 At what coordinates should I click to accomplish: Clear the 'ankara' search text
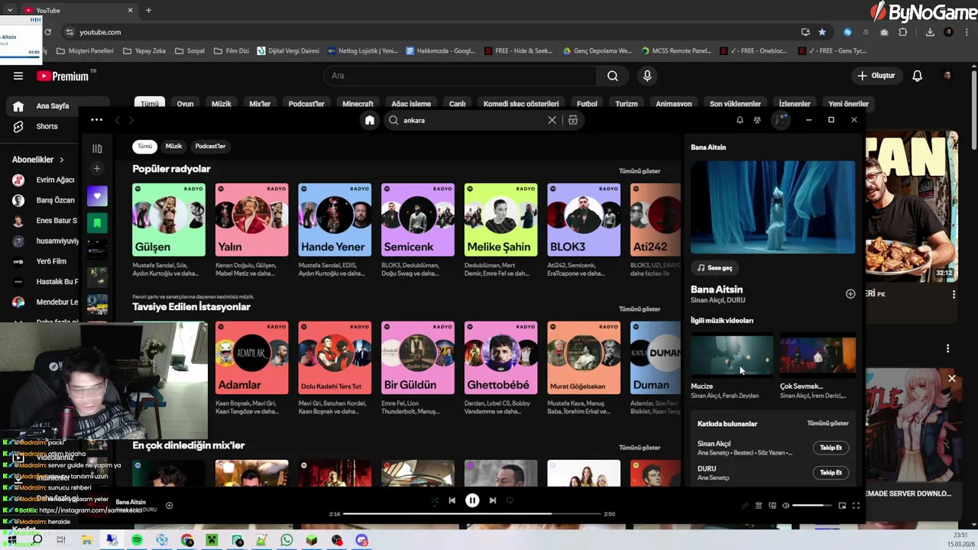pyautogui.click(x=552, y=120)
